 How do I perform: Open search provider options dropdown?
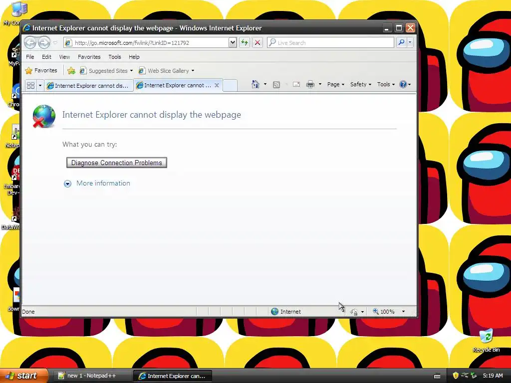tap(410, 42)
